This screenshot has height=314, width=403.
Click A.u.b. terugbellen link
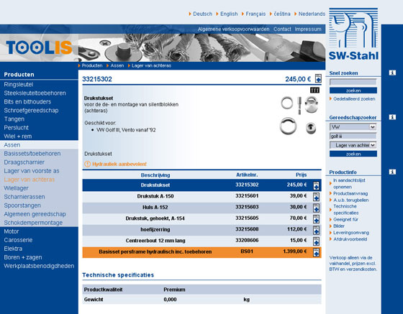coord(351,200)
